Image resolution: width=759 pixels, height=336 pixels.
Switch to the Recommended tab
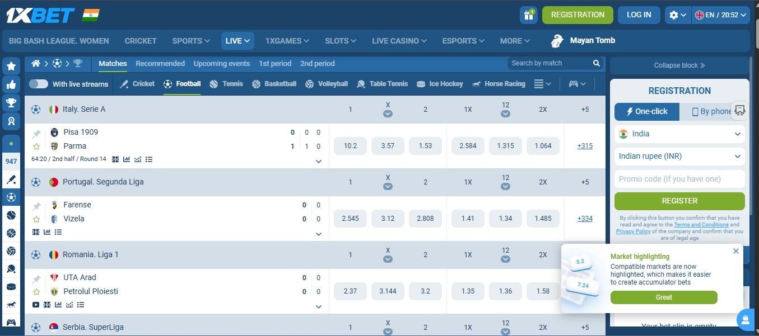click(160, 63)
